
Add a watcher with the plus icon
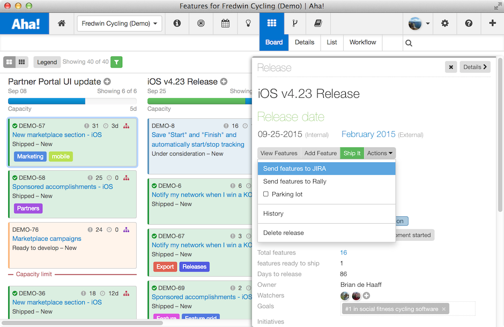366,295
